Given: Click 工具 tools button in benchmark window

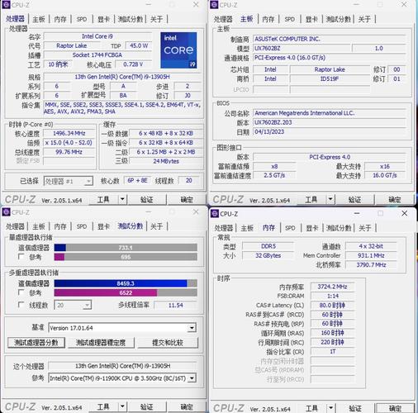Looking at the screenshot, I should tap(103, 406).
